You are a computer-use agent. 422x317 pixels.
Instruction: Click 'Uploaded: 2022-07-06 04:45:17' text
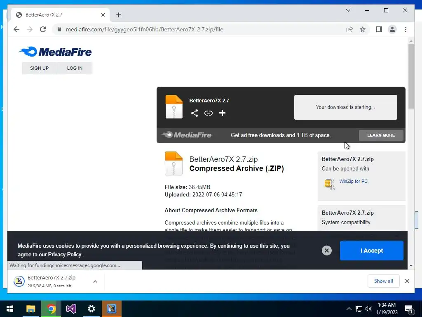coord(203,195)
